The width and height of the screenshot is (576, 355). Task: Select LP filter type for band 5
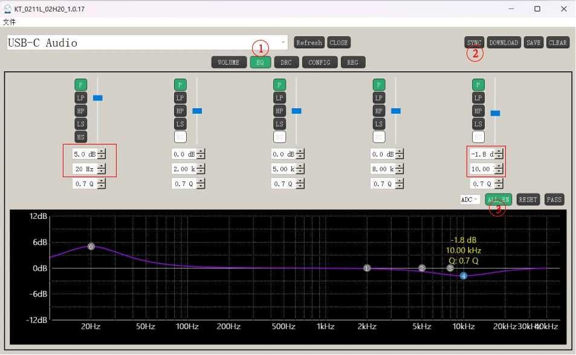pos(478,98)
